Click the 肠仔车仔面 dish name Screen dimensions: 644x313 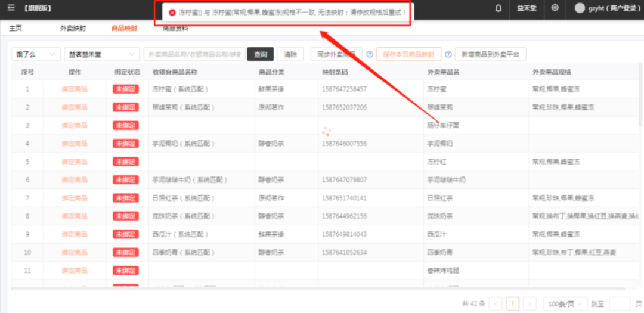[443, 125]
